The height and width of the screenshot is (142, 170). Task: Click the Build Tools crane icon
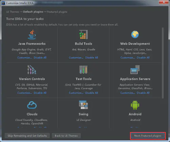[x=84, y=34]
